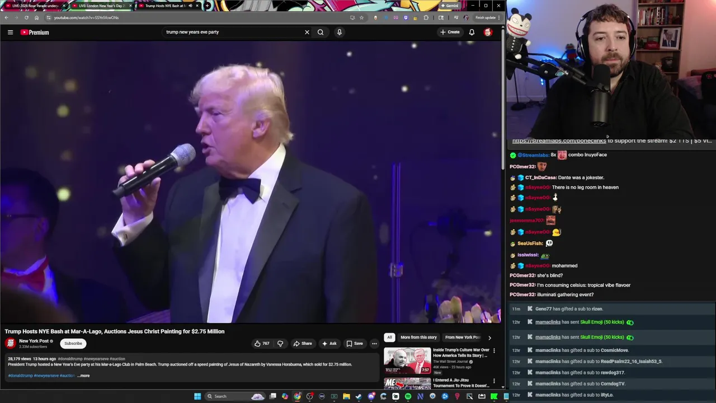
Task: Open the YouTube notifications bell
Action: (472, 32)
